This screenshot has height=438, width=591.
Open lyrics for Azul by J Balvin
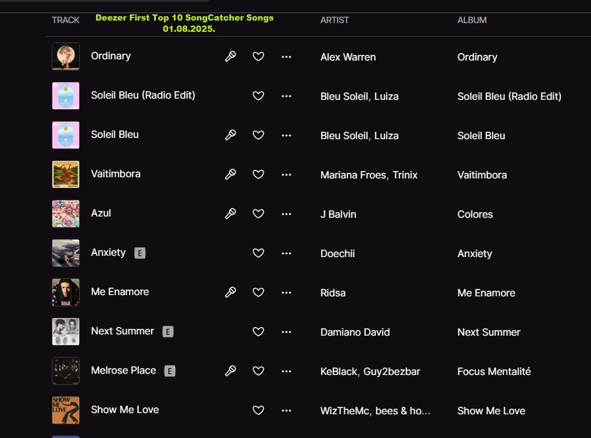coord(230,213)
